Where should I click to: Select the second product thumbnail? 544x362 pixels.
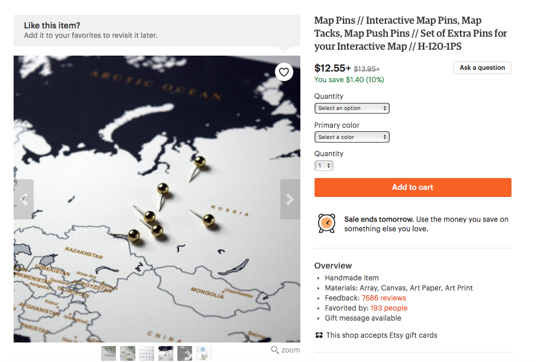(128, 353)
